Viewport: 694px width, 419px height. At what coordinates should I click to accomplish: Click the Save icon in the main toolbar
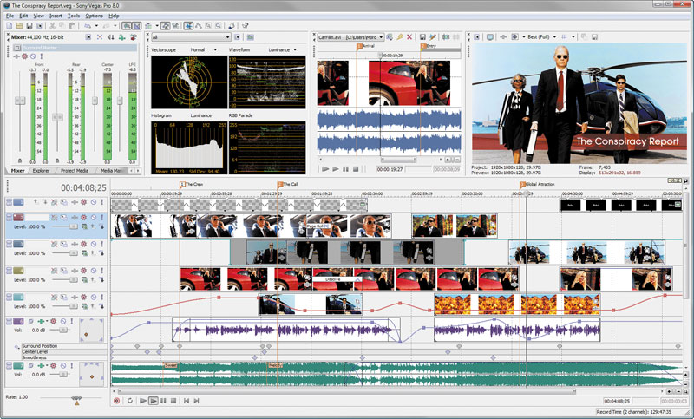coord(28,26)
